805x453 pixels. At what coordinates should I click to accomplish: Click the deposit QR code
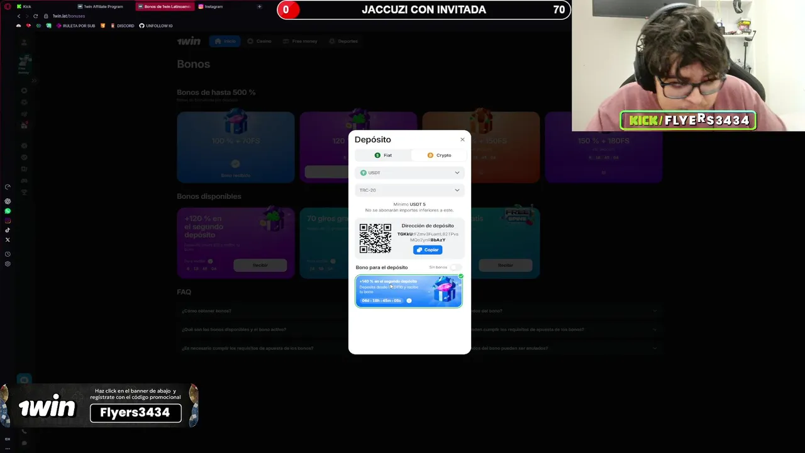pos(375,238)
